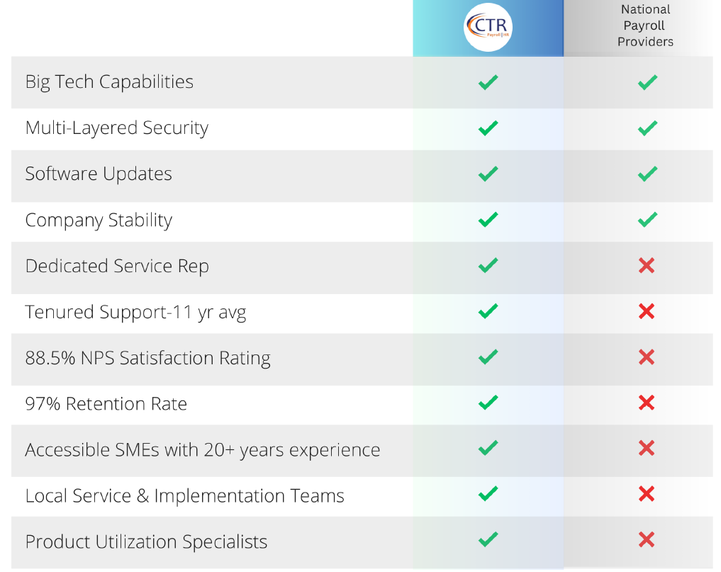721x572 pixels.
Task: Select the National Payroll Providers column header
Action: pyautogui.click(x=645, y=26)
